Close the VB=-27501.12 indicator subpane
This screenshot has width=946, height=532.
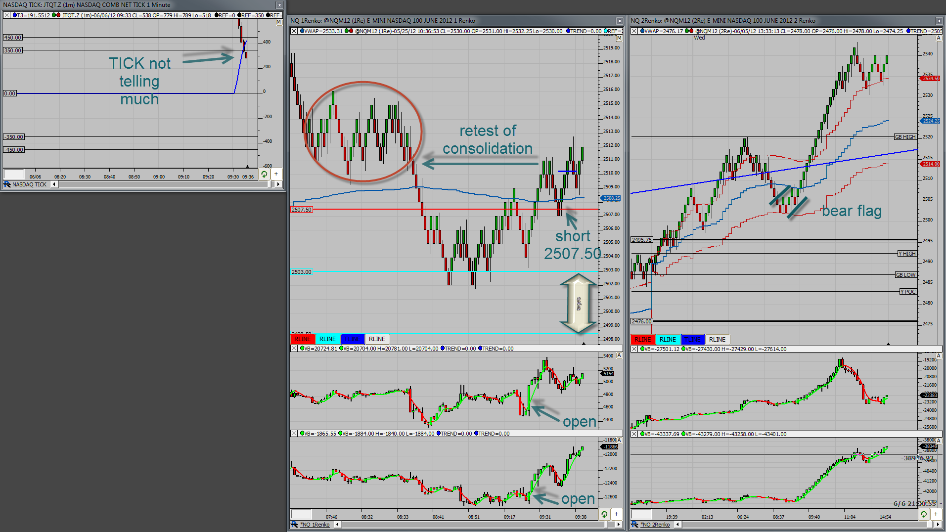[634, 349]
